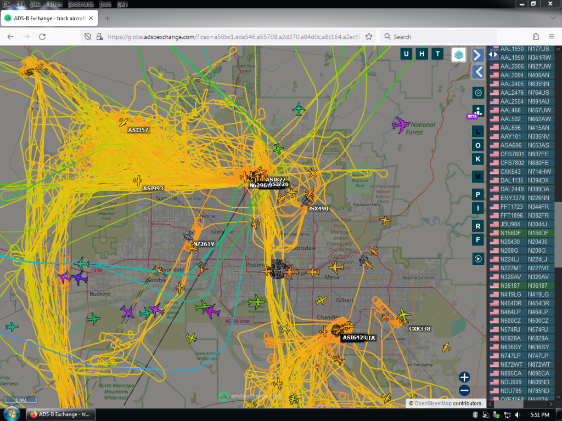The width and height of the screenshot is (562, 421).
Task: Click purple jet near National Forest label
Action: pyautogui.click(x=401, y=124)
